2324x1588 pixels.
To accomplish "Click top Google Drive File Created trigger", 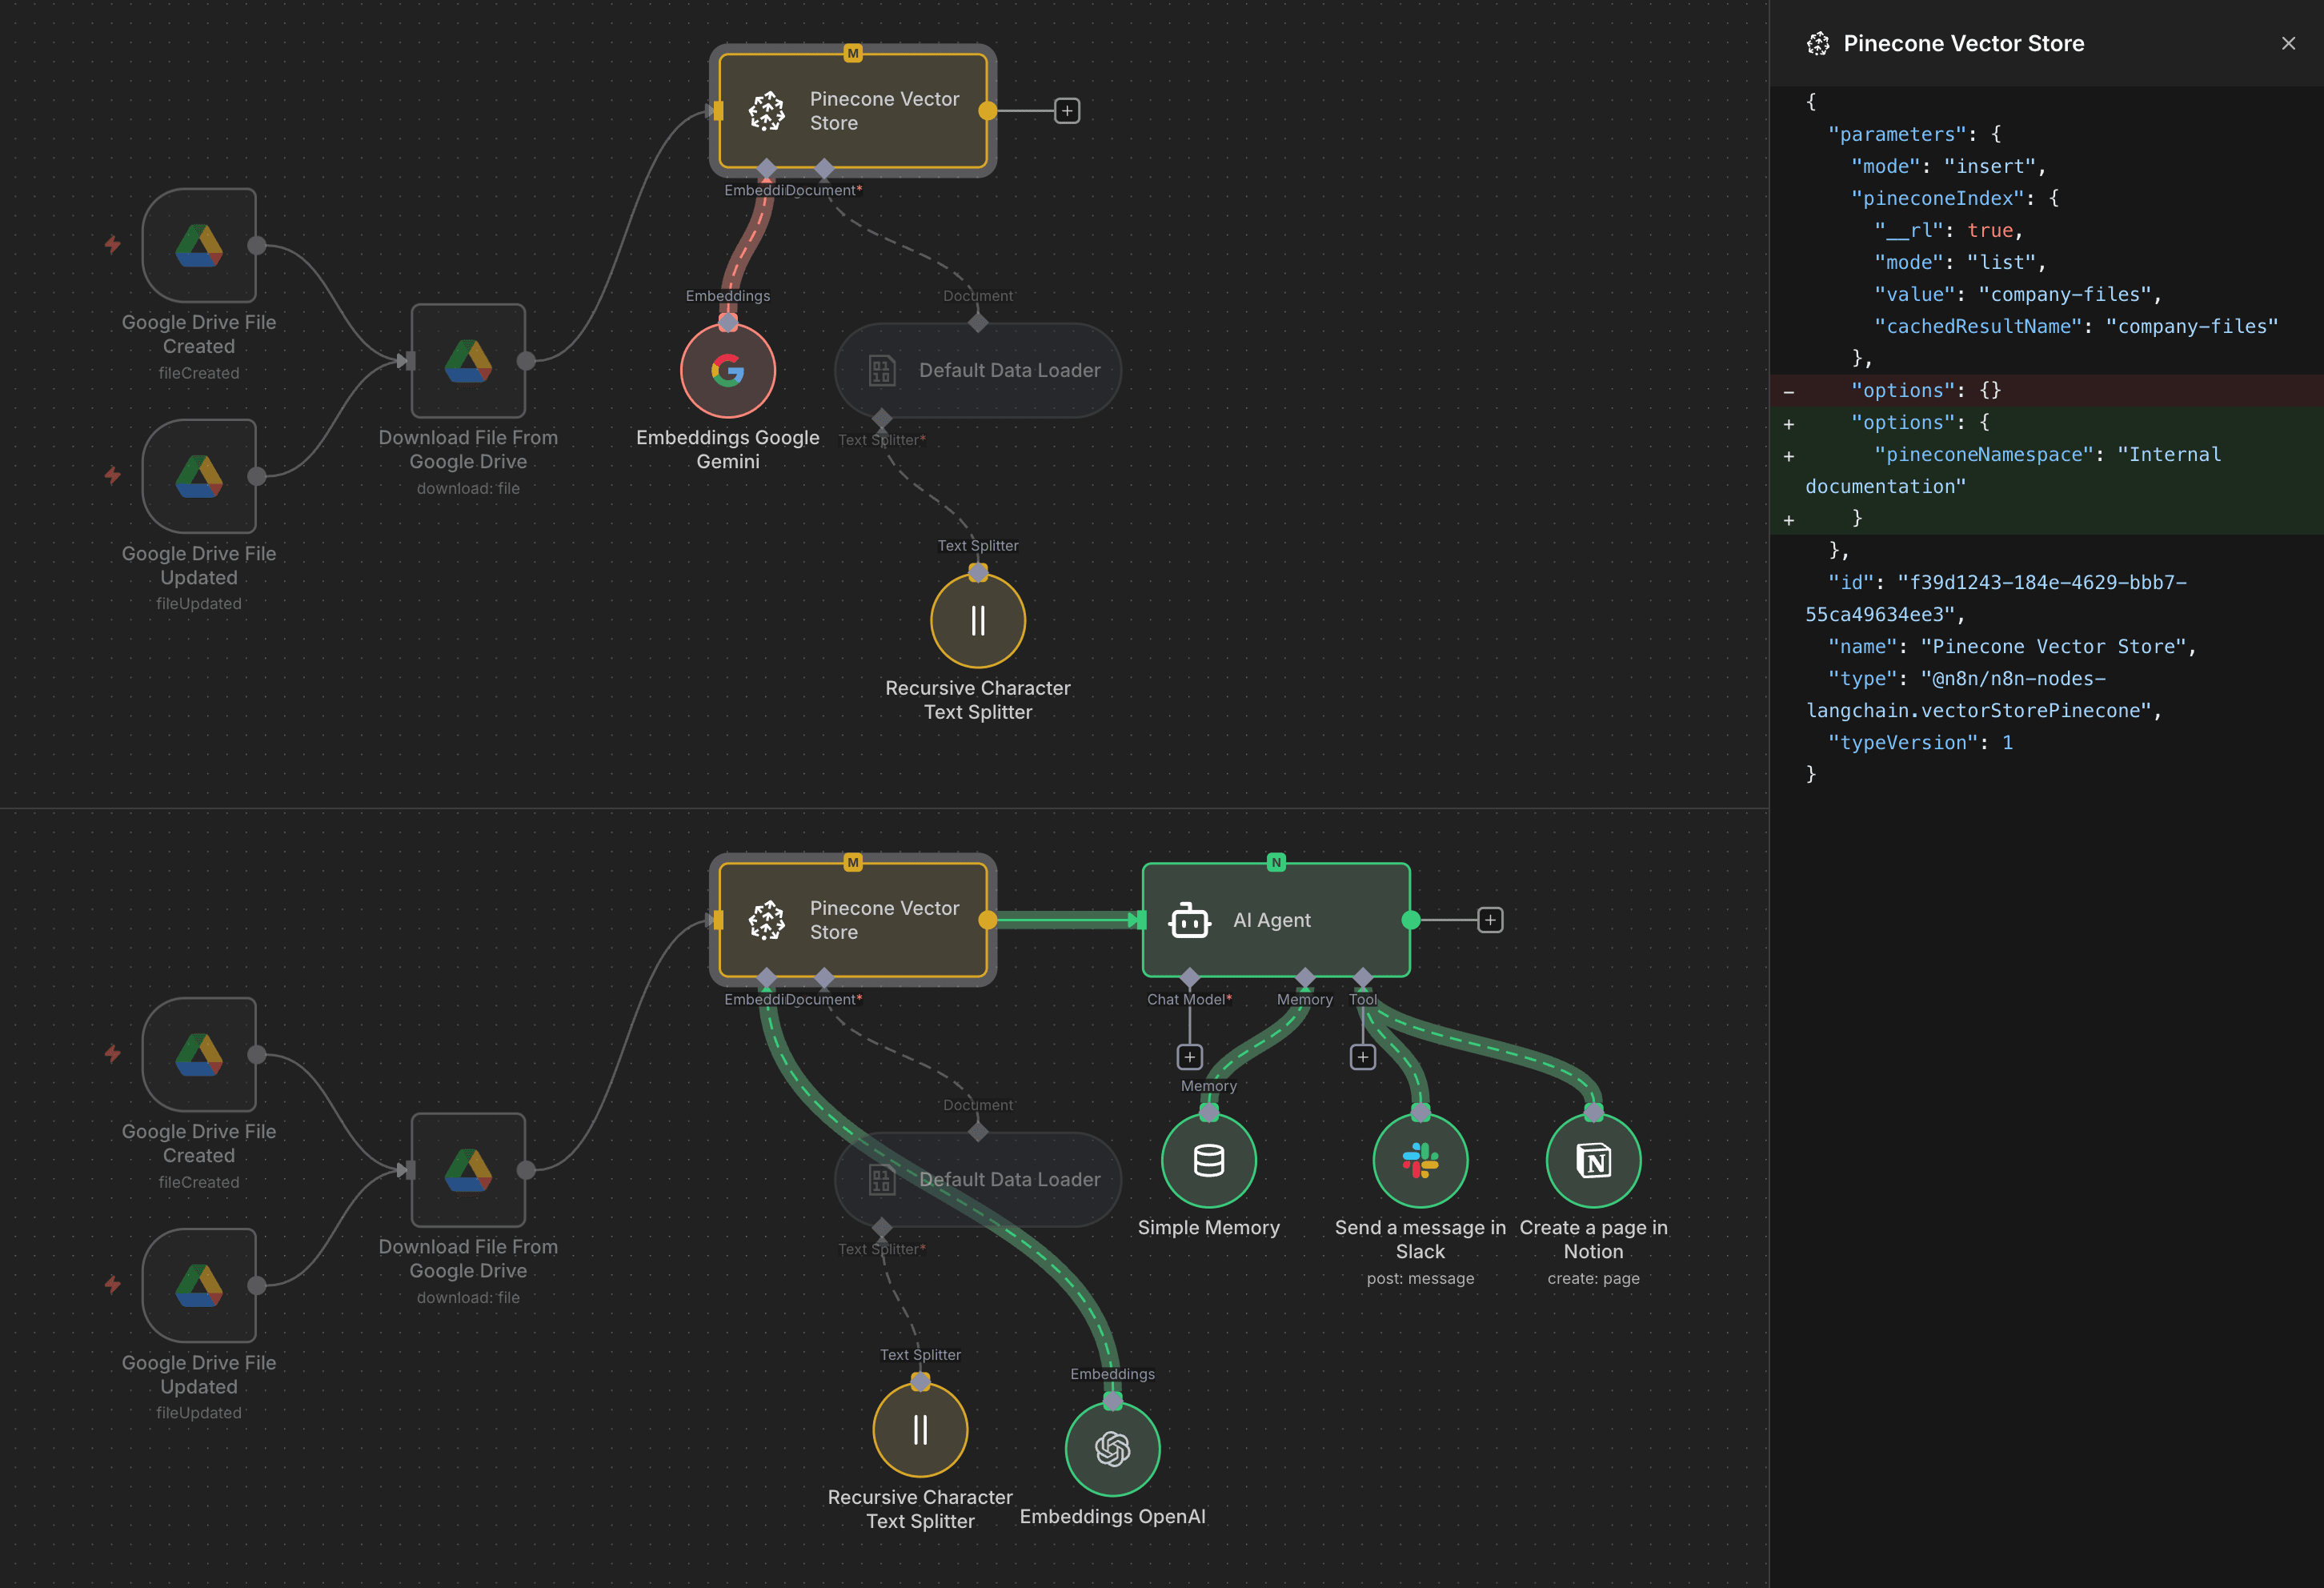I will coord(199,246).
